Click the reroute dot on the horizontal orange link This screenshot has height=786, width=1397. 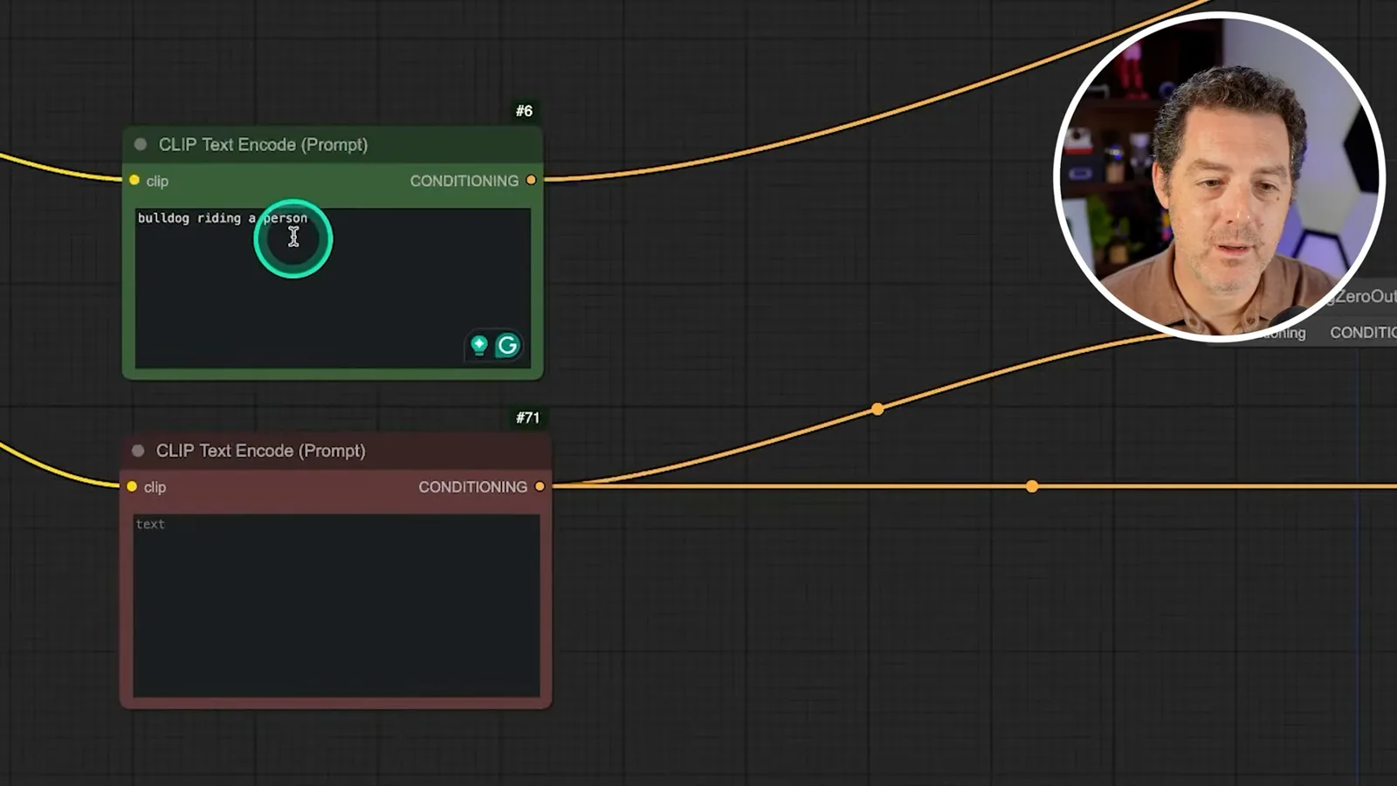point(1032,486)
